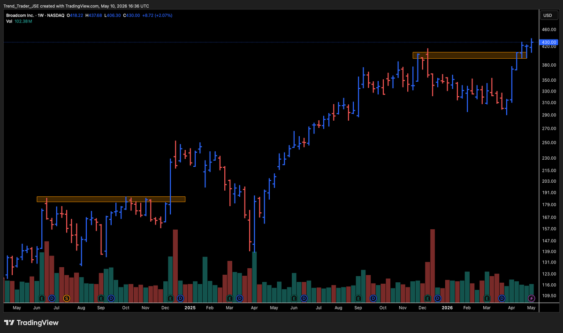Click the Trend_Trader_JSE attribution text
563x333 pixels.
coord(22,6)
